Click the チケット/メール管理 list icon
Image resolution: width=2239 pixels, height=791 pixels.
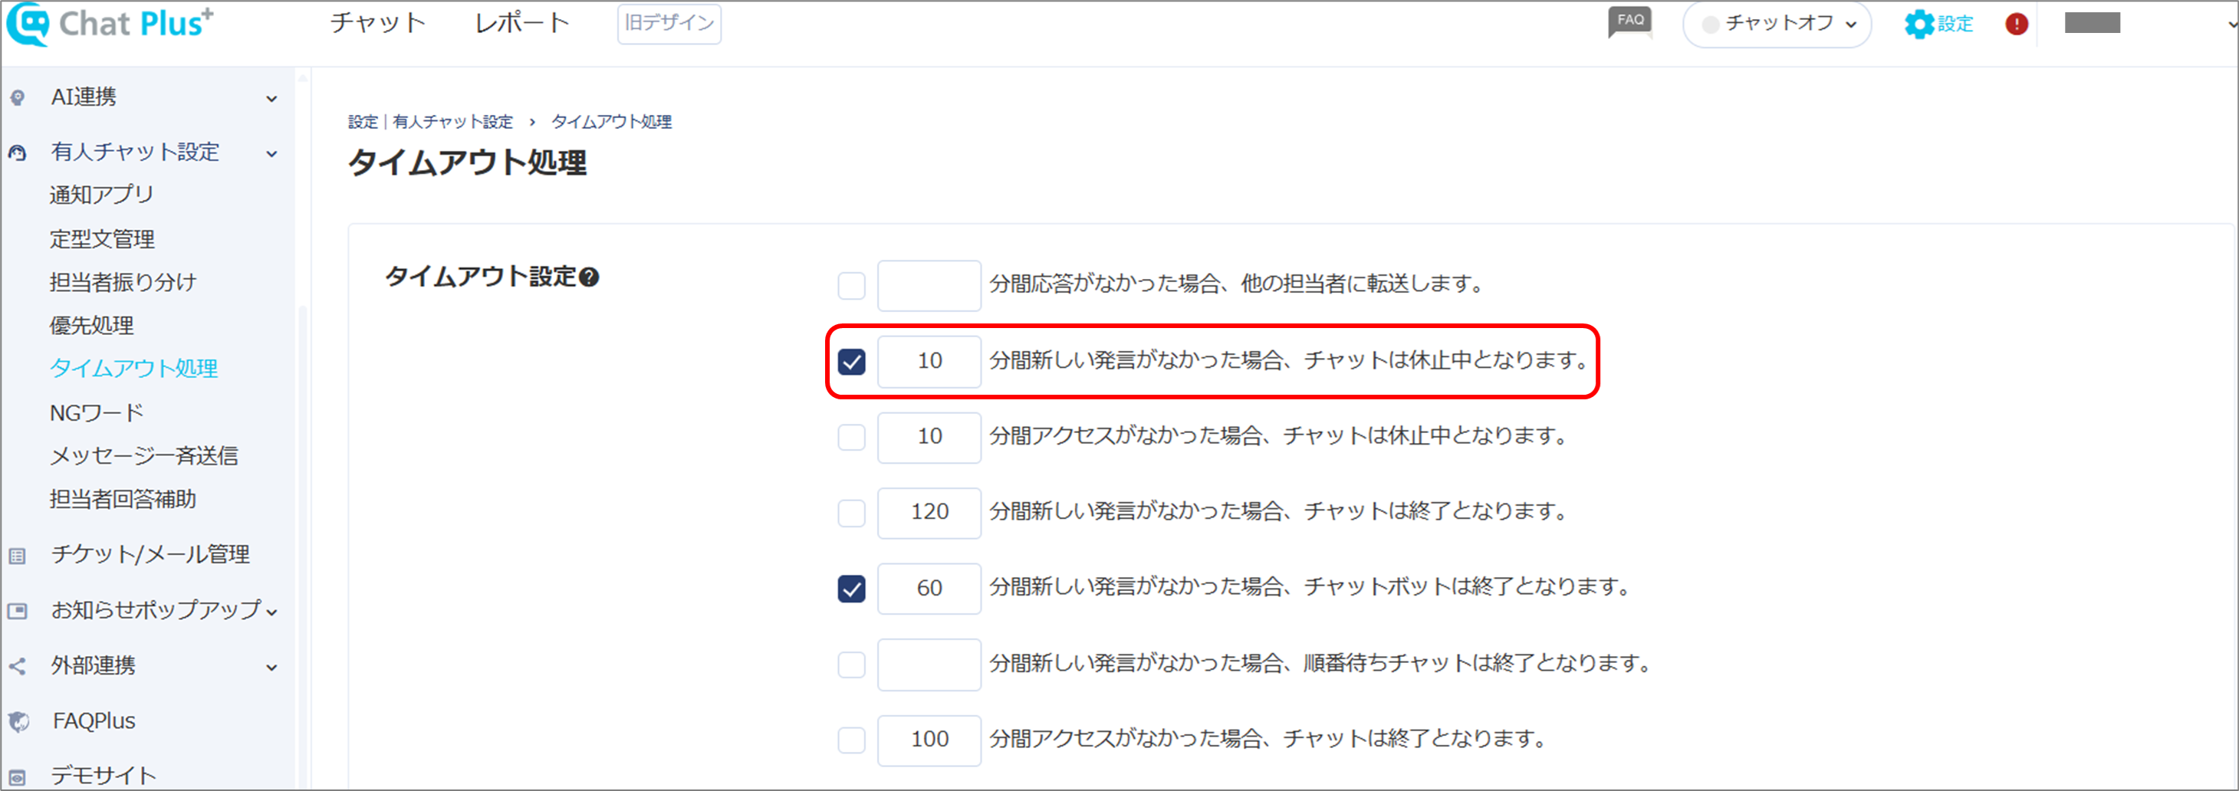(18, 556)
